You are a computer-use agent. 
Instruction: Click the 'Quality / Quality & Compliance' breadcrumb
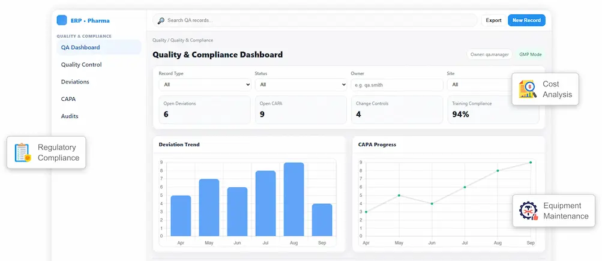tap(182, 40)
